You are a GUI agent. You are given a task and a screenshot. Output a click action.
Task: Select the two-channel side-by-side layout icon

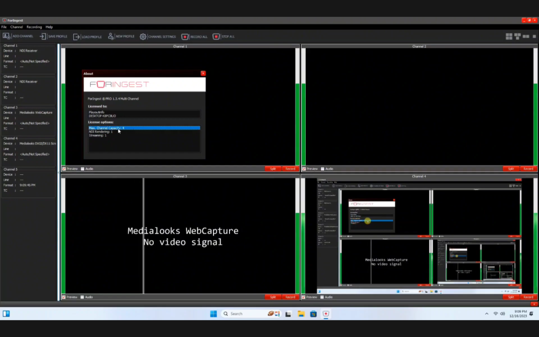[x=525, y=36]
